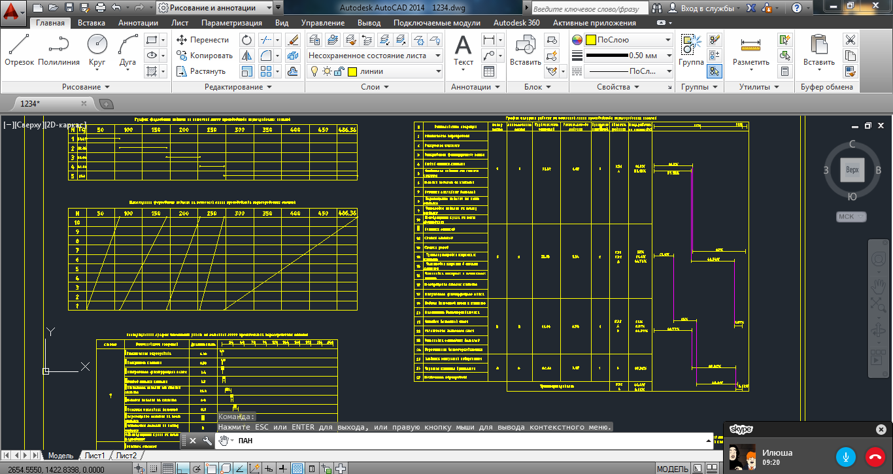Toggle ortho mode in status bar
This screenshot has width=893, height=474.
click(x=182, y=469)
